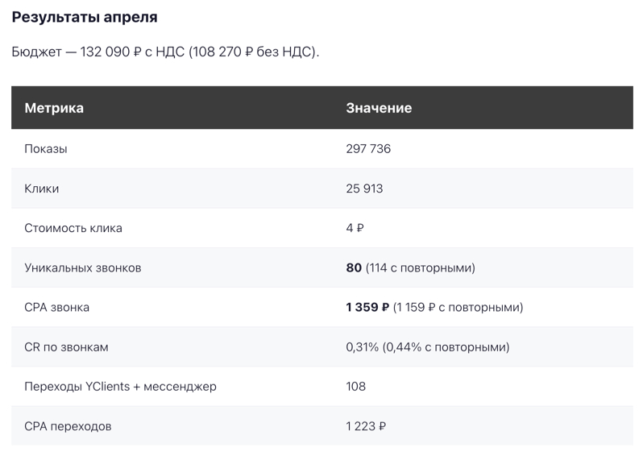
Task: Click the 'Клики' row label
Action: coord(41,189)
